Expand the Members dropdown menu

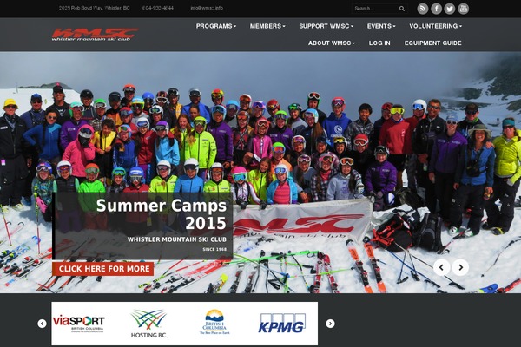(x=267, y=26)
